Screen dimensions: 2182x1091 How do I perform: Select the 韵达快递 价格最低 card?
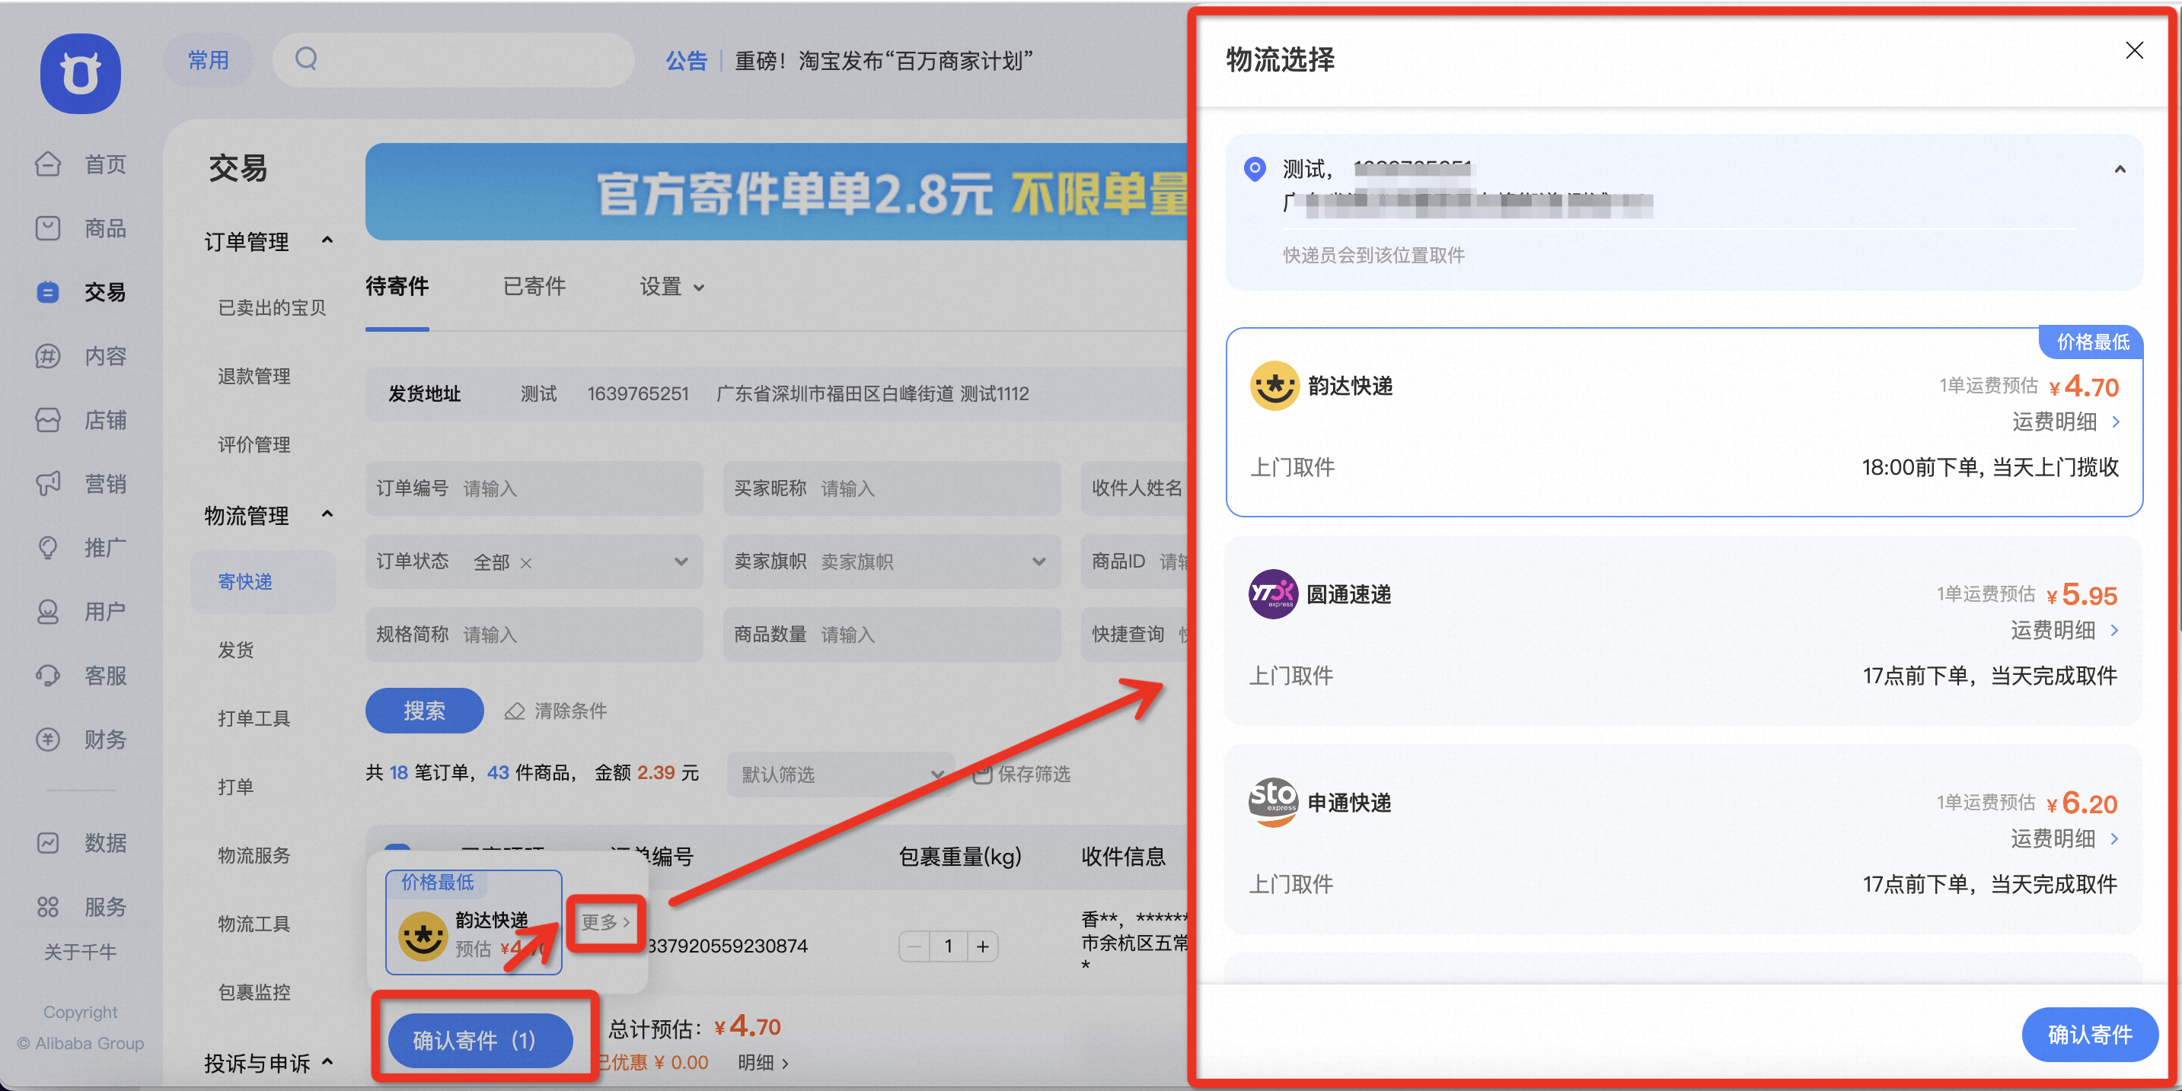1683,421
